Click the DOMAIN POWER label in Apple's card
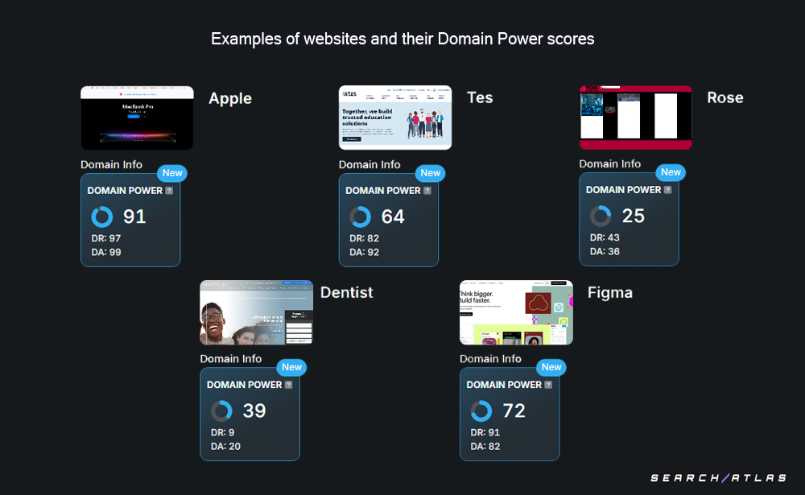805x495 pixels. tap(125, 191)
